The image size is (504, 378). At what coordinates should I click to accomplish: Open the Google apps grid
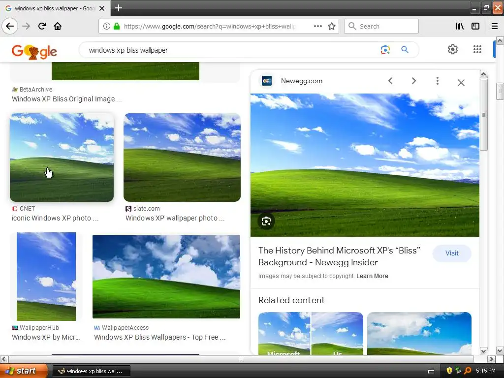pos(477,49)
